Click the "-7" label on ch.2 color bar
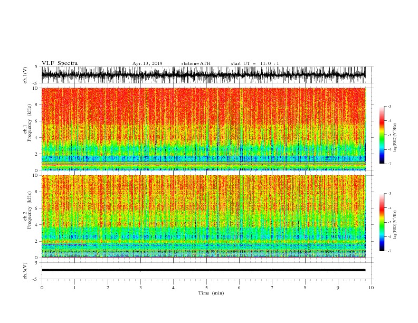The image size is (418, 323). 389,251
